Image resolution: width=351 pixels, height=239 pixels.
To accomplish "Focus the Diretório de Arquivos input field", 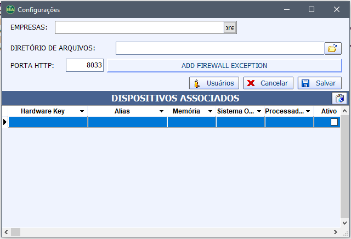I will click(219, 48).
